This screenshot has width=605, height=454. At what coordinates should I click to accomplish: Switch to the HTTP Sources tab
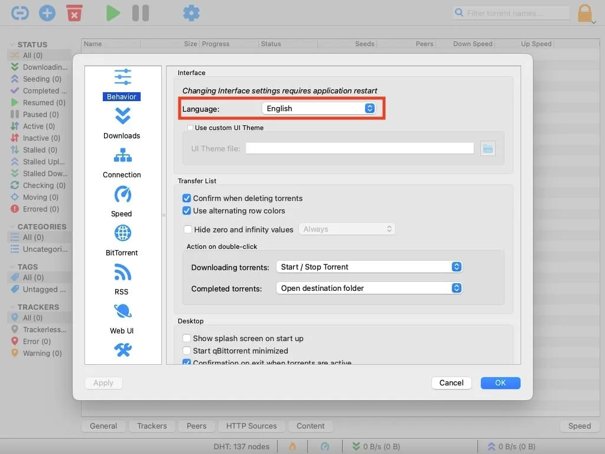(252, 426)
